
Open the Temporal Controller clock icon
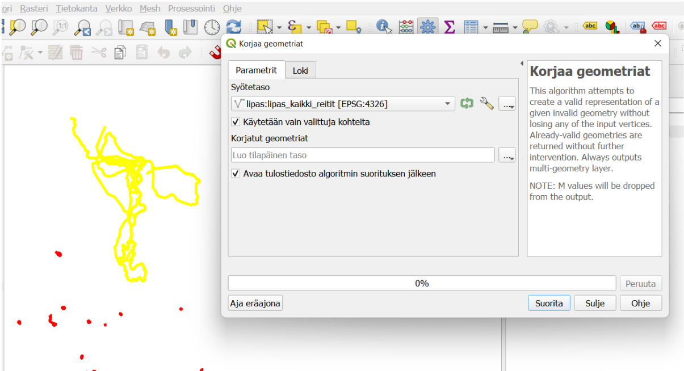pyautogui.click(x=212, y=27)
